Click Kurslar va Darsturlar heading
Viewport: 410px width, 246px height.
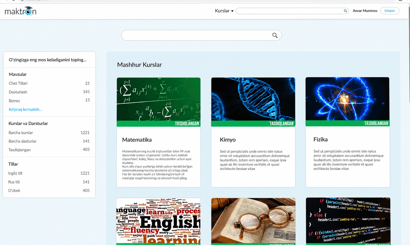click(x=28, y=124)
